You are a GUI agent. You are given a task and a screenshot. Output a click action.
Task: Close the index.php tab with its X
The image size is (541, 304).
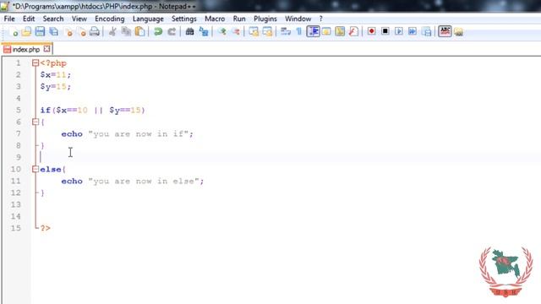[x=46, y=49]
